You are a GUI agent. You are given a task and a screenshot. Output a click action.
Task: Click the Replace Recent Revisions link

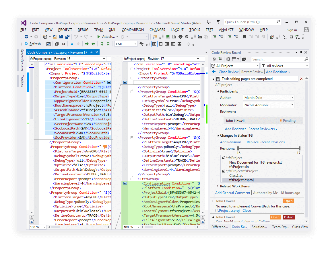pyautogui.click(x=267, y=142)
